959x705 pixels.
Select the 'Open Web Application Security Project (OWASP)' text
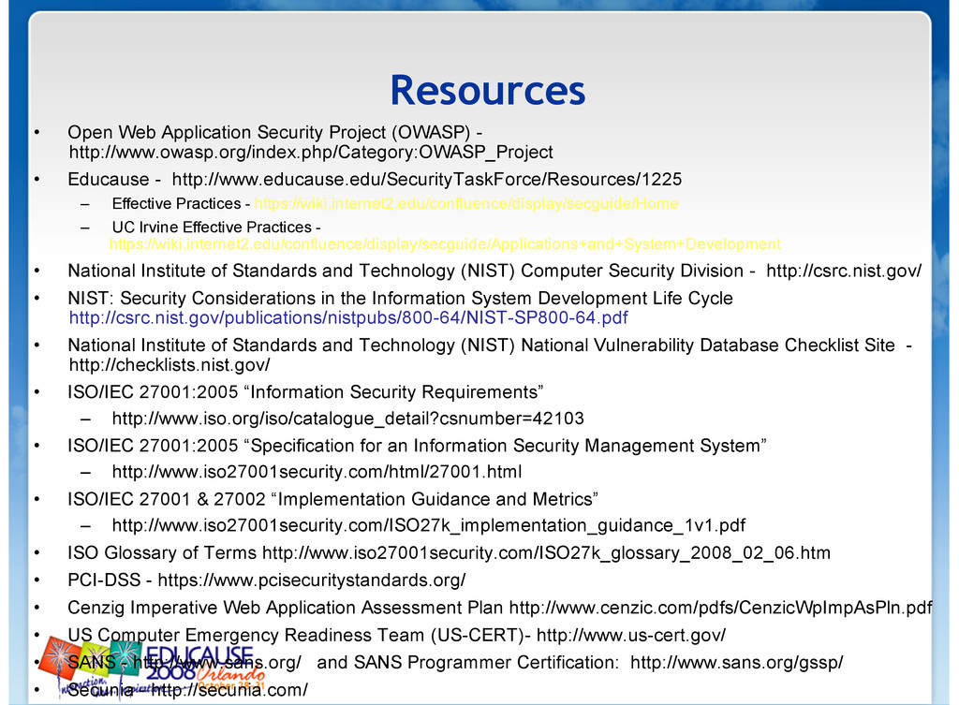(269, 133)
